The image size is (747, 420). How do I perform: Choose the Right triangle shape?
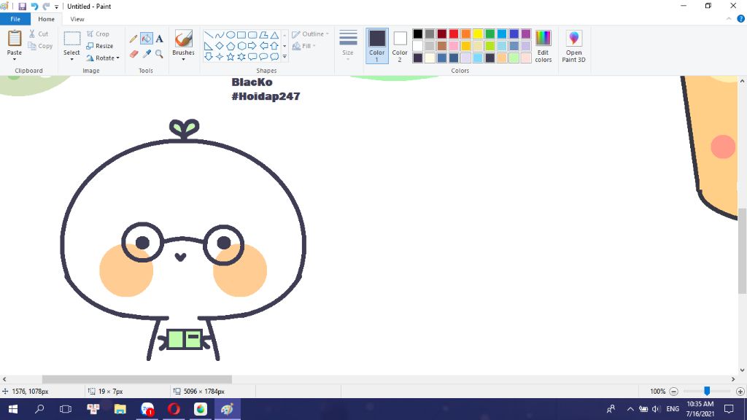click(208, 46)
